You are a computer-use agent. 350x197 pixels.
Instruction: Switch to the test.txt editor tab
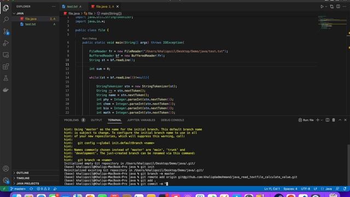[72, 7]
